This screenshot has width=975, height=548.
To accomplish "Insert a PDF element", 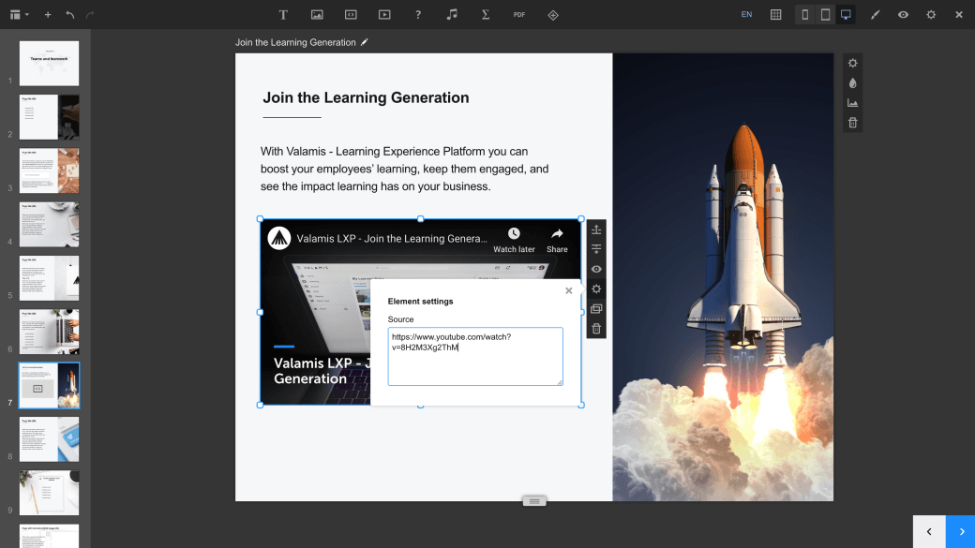I will (519, 15).
